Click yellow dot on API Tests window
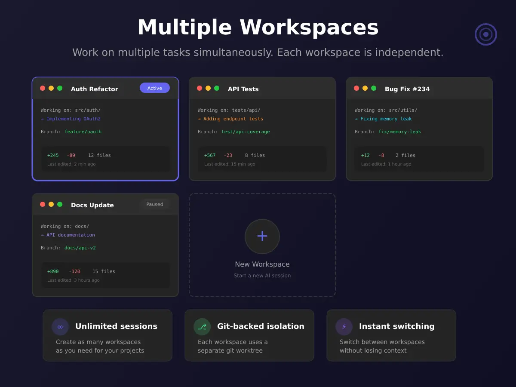516x387 pixels. [208, 88]
